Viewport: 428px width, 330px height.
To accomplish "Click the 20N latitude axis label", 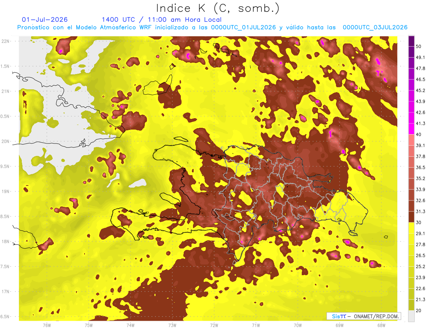I will point(6,141).
